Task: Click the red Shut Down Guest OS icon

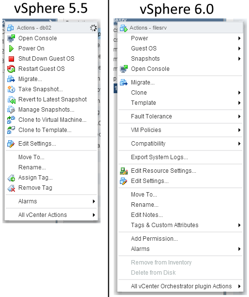Action: point(11,59)
